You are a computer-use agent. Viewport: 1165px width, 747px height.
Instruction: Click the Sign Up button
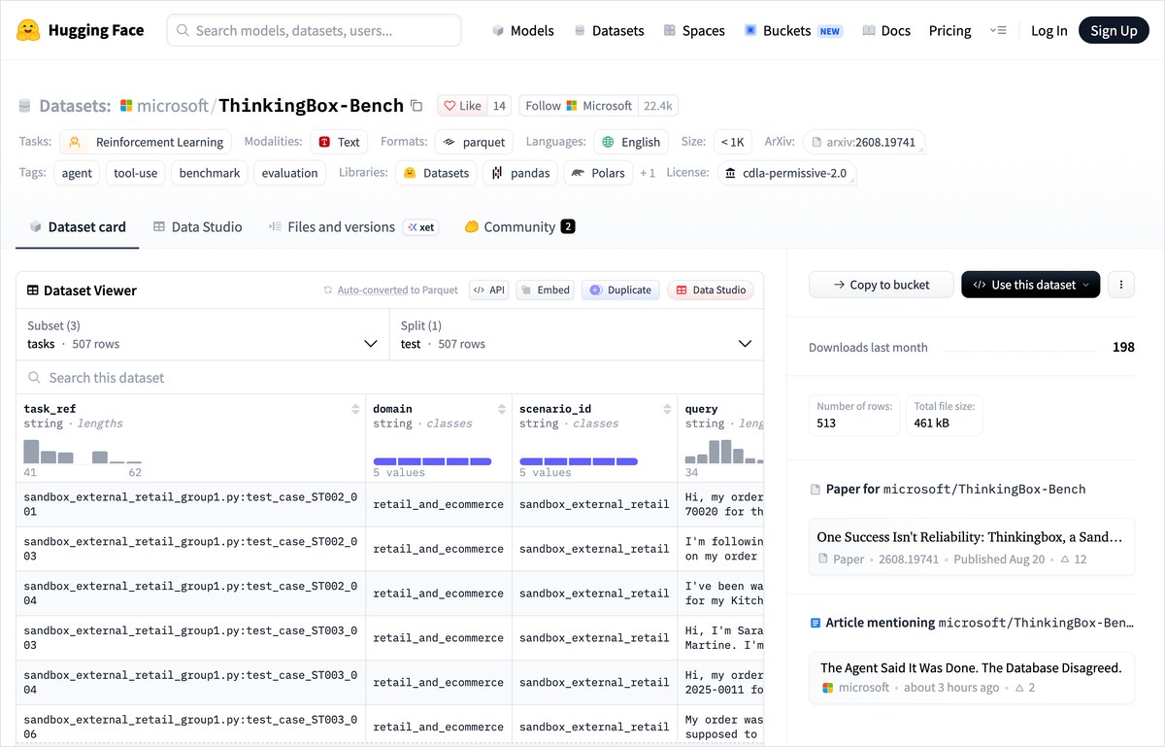(x=1114, y=30)
